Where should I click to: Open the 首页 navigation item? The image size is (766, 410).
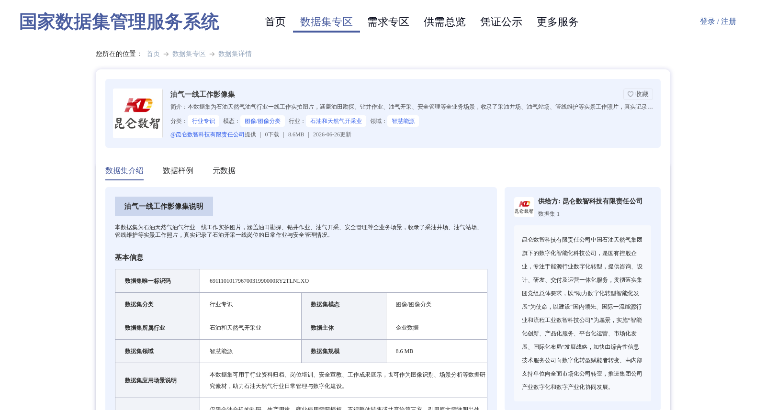click(x=275, y=22)
